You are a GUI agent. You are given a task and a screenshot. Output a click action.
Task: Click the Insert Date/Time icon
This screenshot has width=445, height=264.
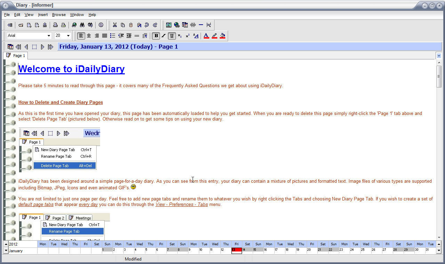(x=185, y=25)
